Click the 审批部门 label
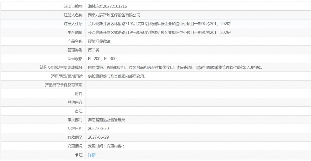Viewport: 311px width, 161px height. tap(75, 120)
